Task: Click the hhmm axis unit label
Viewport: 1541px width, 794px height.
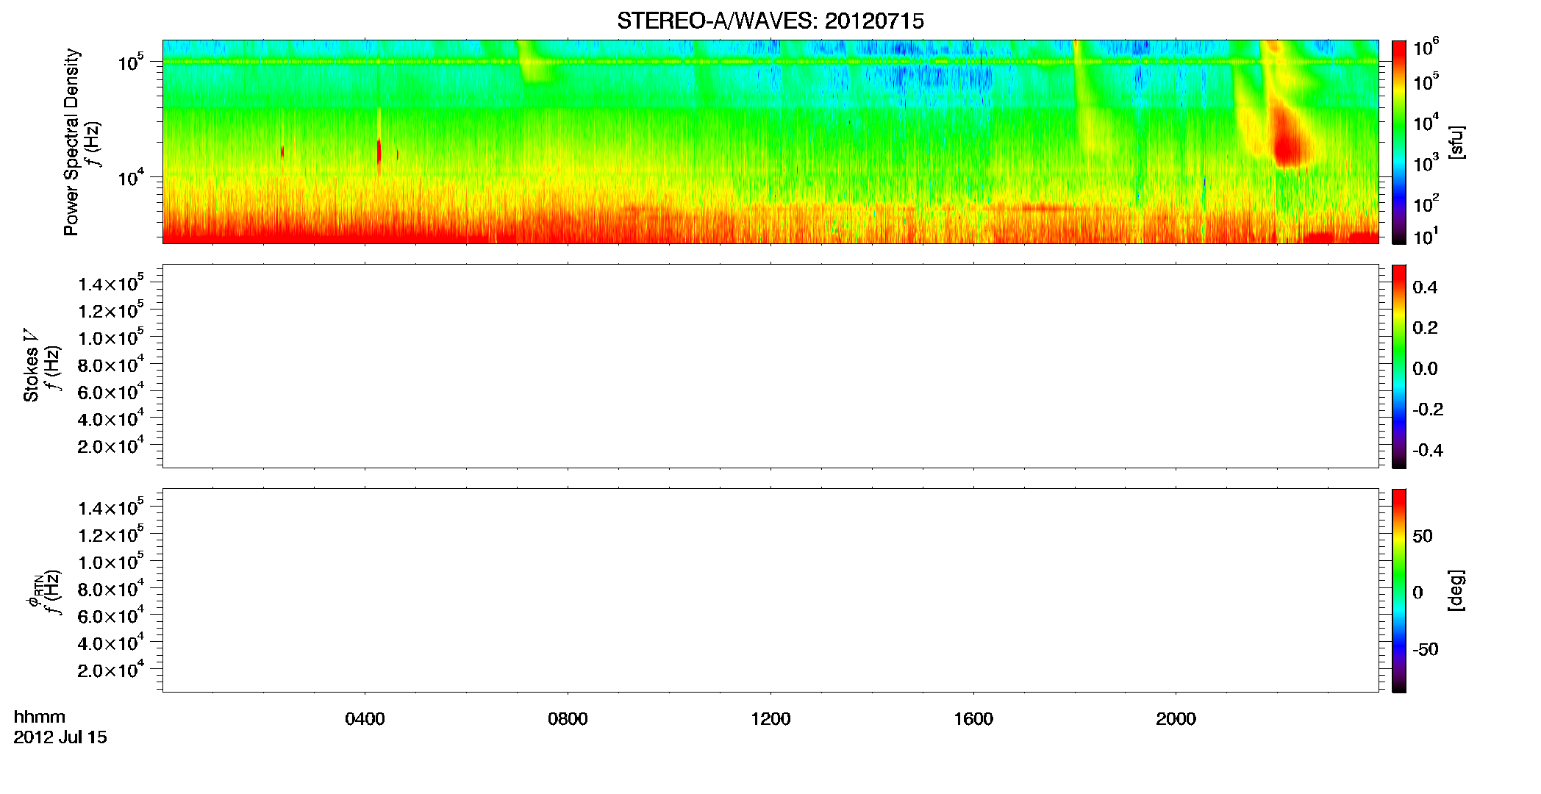Action: (x=40, y=717)
